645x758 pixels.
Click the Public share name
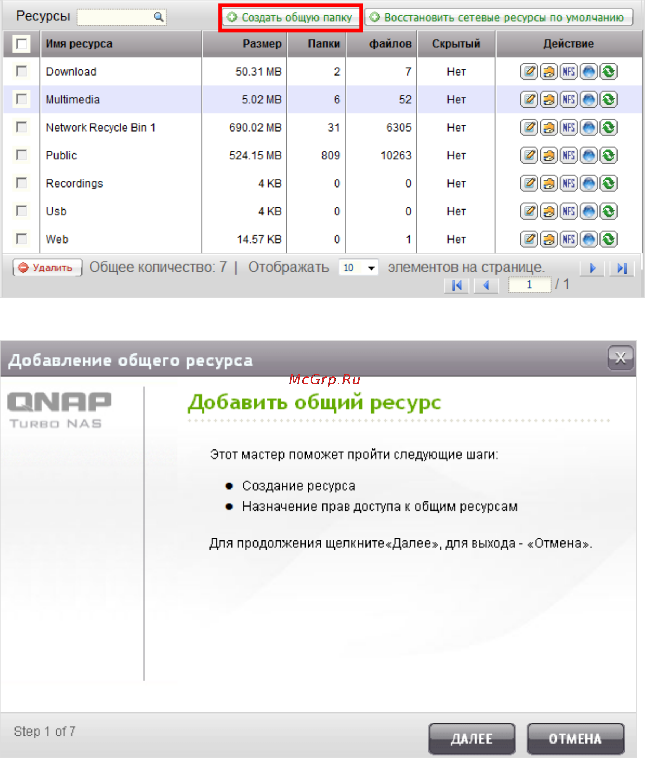61,155
